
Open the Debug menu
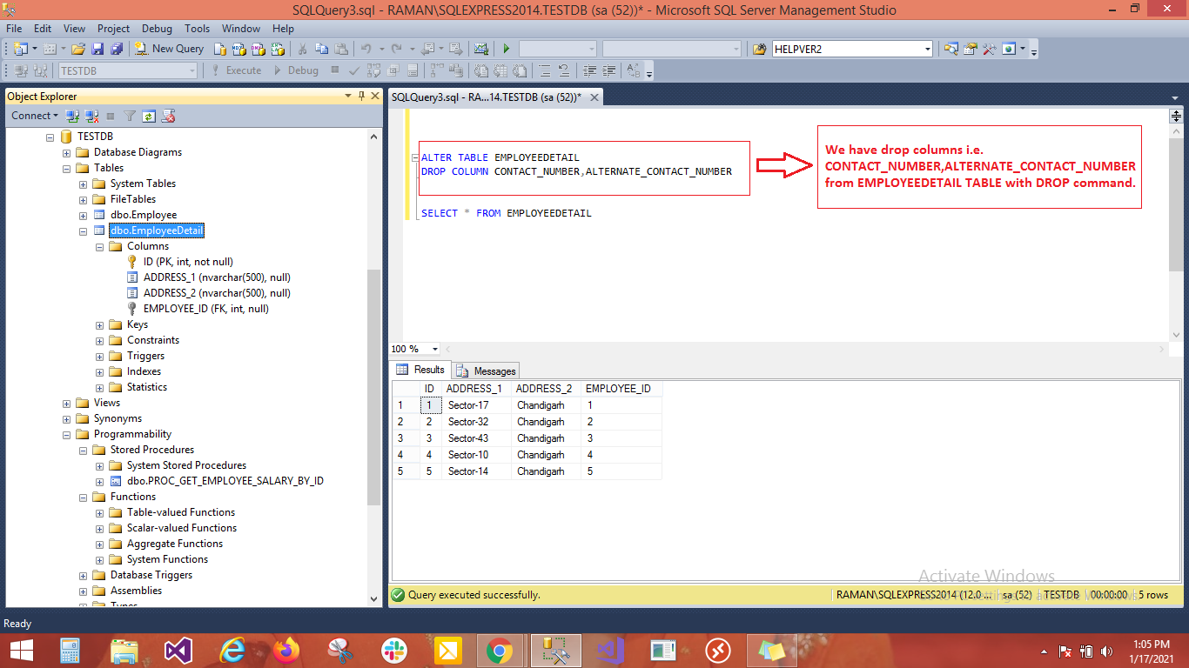coord(157,28)
